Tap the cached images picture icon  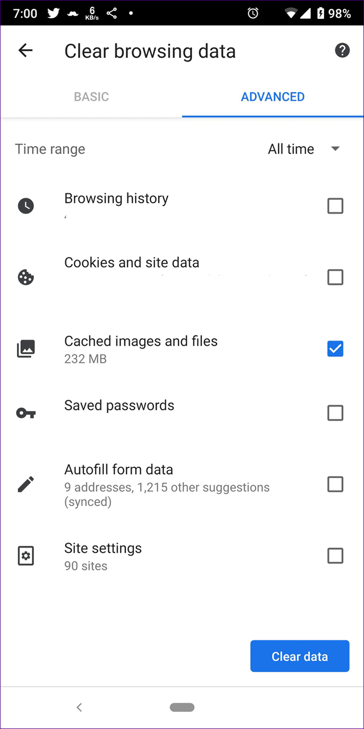pos(25,349)
